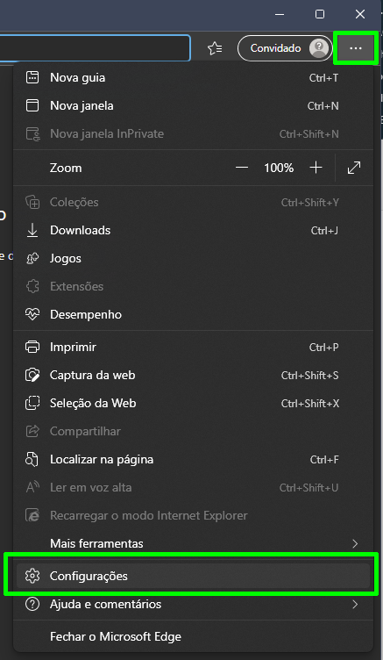
Task: Click inside the address bar field
Action: tap(95, 48)
